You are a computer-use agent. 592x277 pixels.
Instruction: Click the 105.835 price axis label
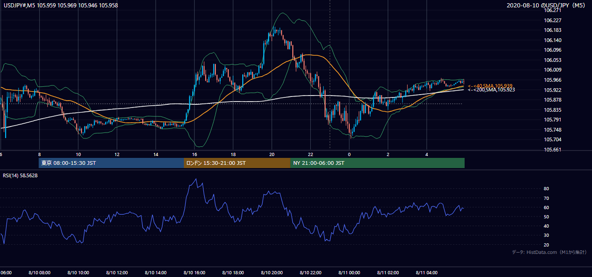click(x=553, y=110)
